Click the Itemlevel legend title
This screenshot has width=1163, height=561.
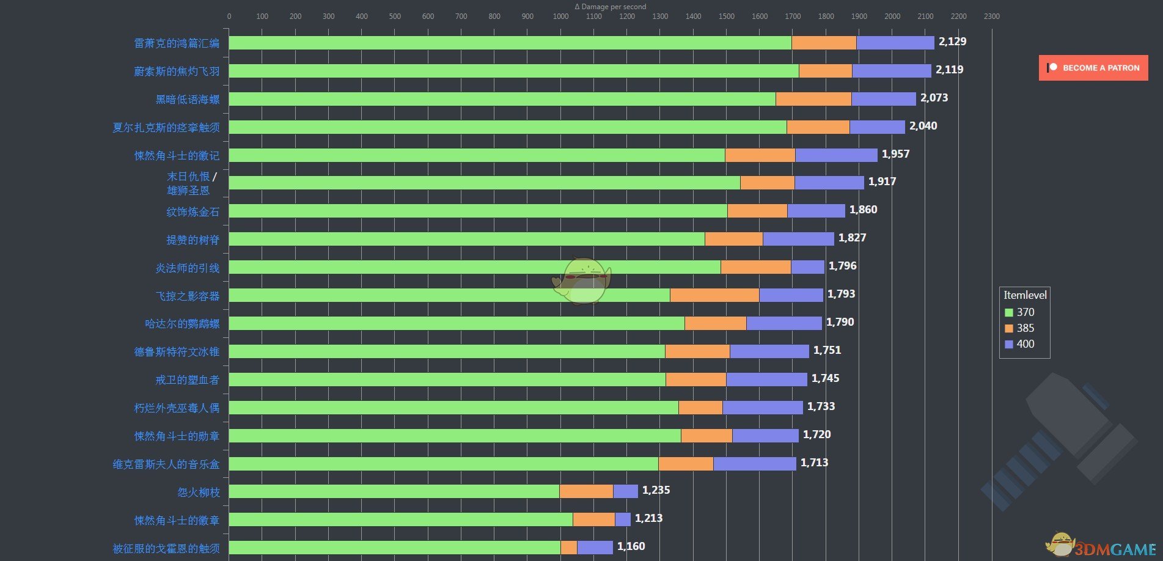click(1025, 295)
